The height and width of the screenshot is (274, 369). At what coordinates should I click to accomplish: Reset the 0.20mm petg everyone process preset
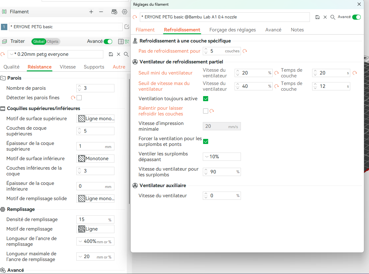coord(3,54)
